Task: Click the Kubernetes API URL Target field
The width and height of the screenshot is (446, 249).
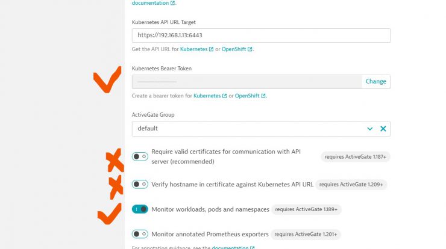Action: point(261,35)
